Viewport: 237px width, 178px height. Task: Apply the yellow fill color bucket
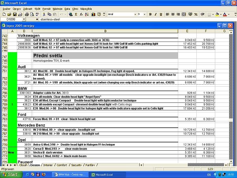click(217, 14)
